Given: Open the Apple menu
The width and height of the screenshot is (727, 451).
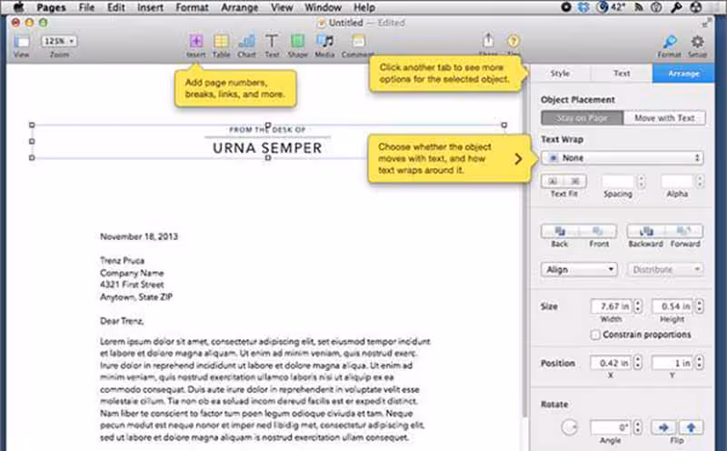Looking at the screenshot, I should 18,7.
